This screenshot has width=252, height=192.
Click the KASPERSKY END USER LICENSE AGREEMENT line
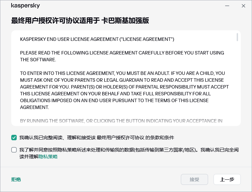[x=97, y=39]
